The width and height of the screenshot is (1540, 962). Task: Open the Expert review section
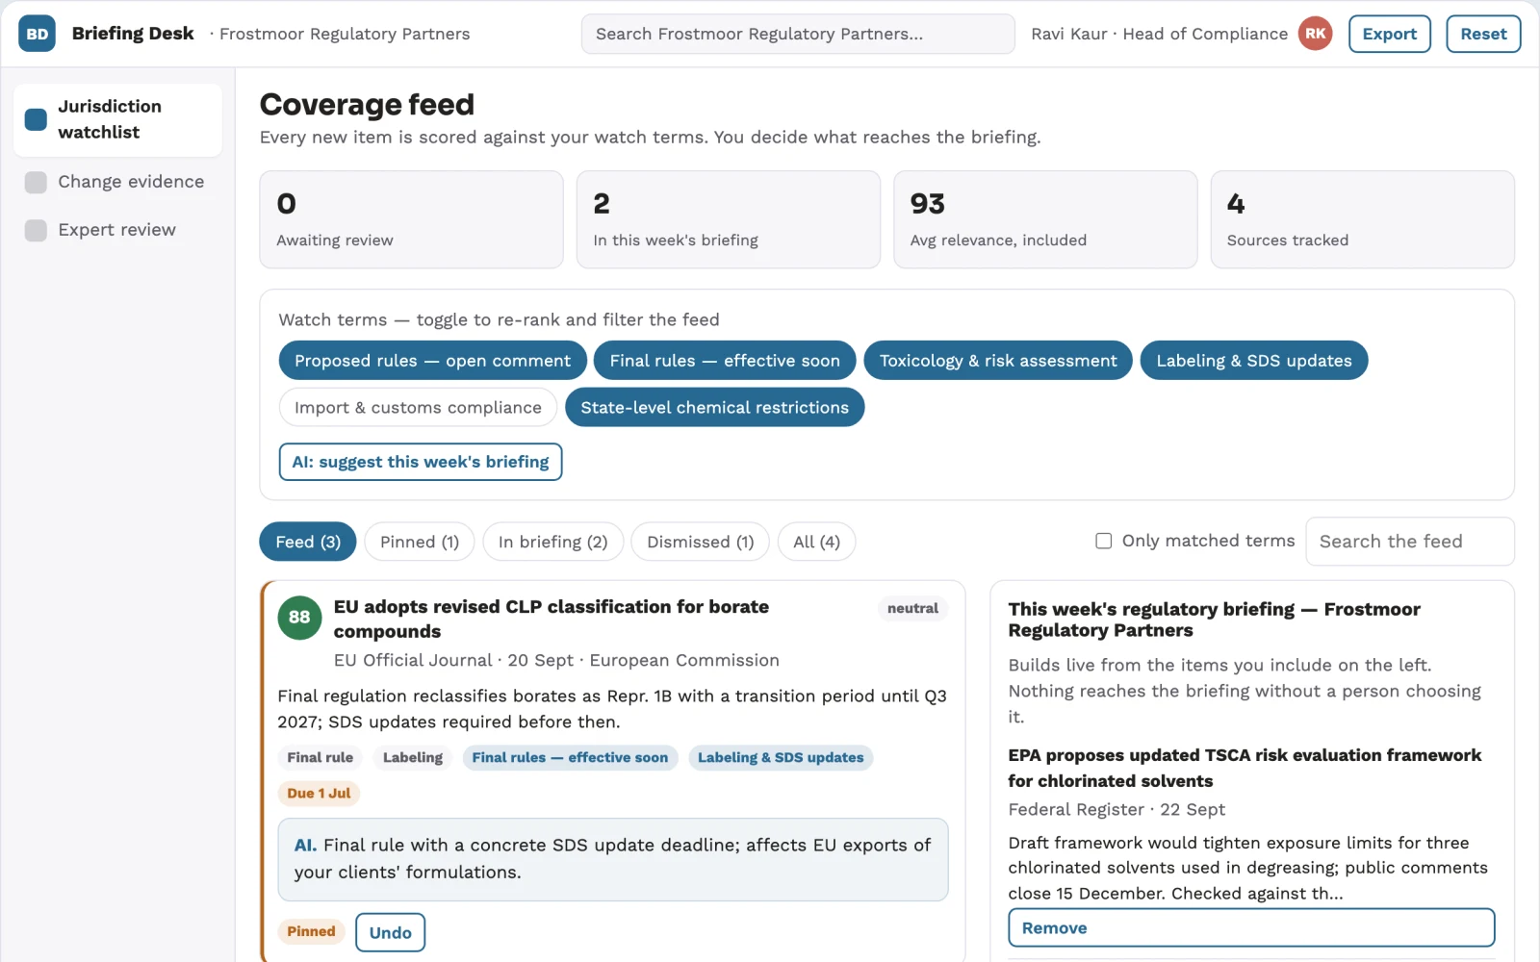[117, 230]
